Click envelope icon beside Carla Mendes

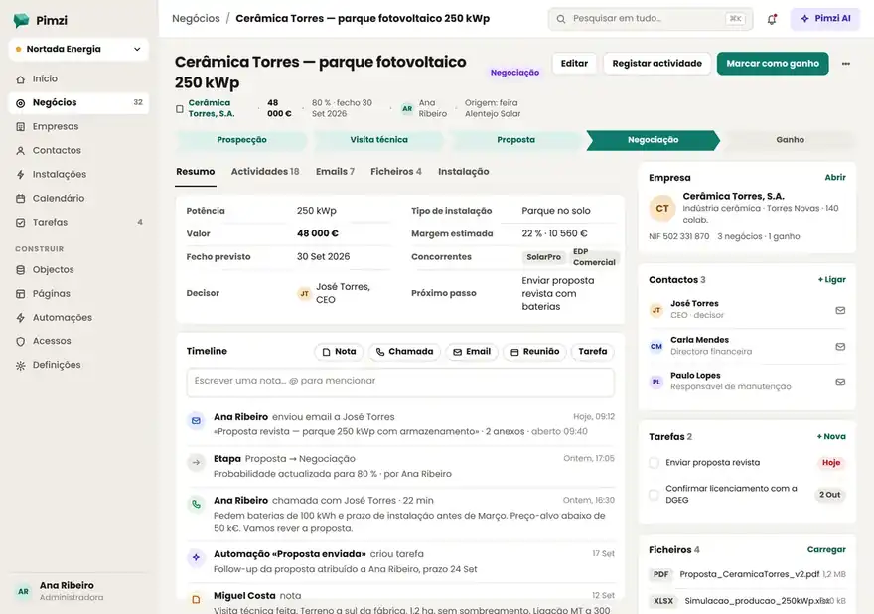[x=840, y=347]
